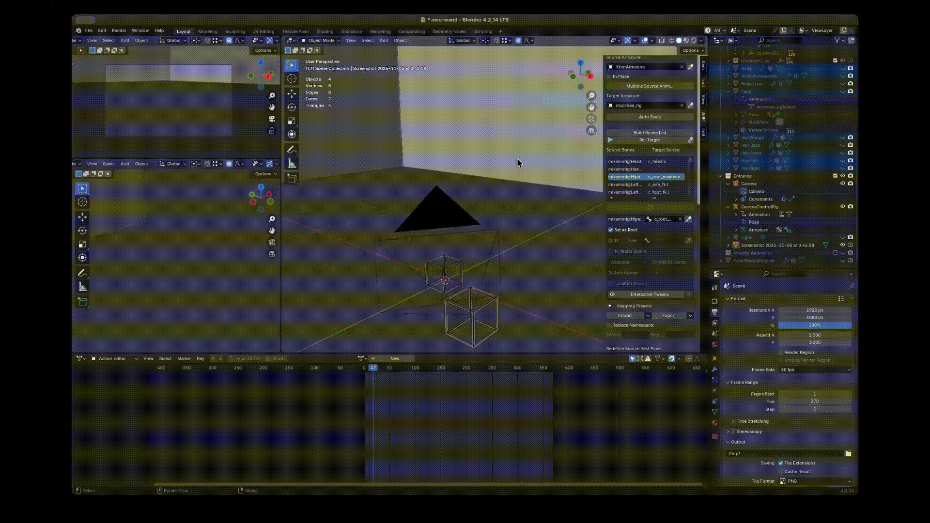Screen dimensions: 930x523
Task: Select the Add Cube tool in main viewport
Action: (292, 179)
